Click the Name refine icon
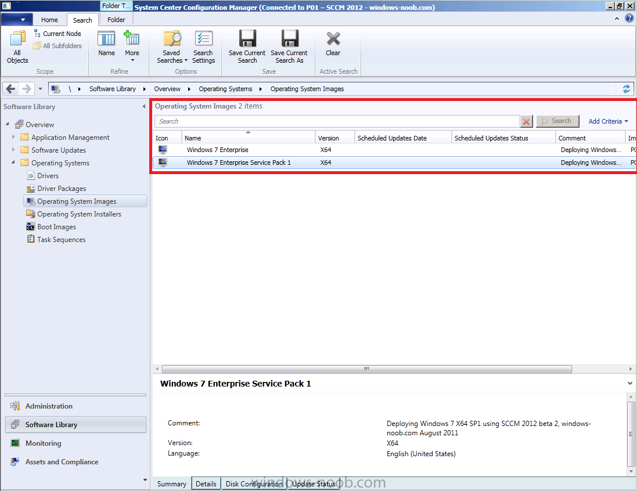The image size is (637, 491). coord(106,44)
